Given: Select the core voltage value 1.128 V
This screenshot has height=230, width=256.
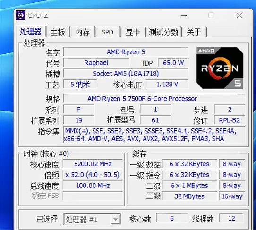Looking at the screenshot, I should click(x=167, y=85).
